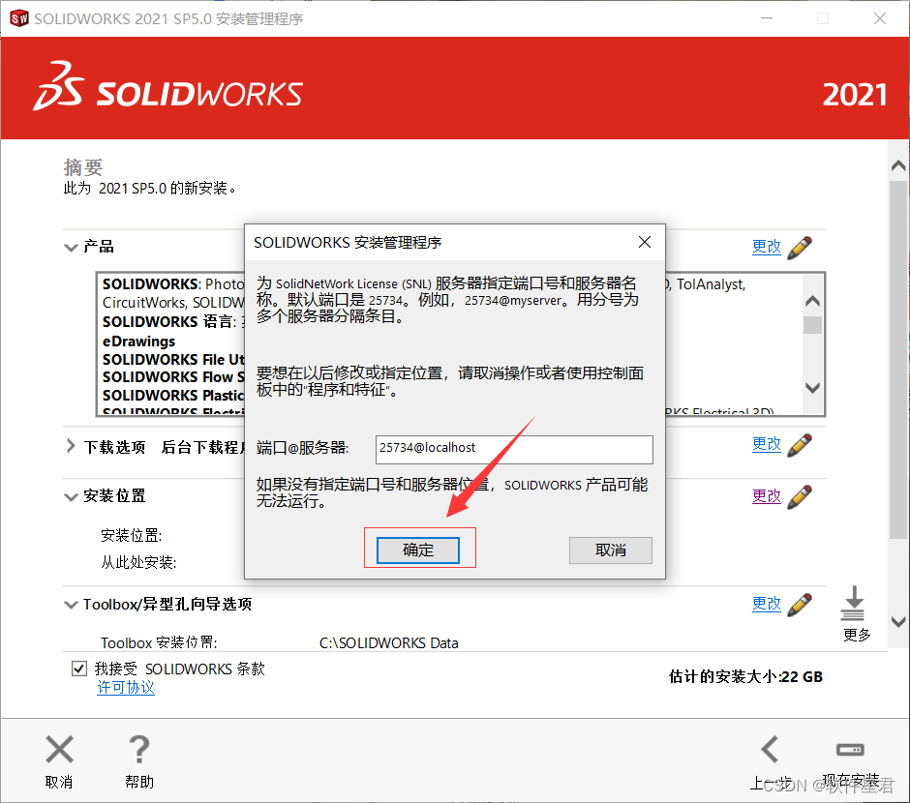Expand the 下载选项 section

click(71, 446)
